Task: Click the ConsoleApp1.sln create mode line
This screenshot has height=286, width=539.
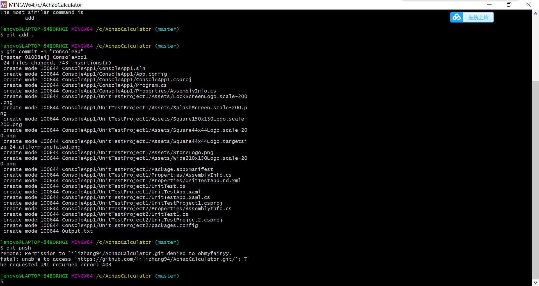Action: [x=74, y=68]
